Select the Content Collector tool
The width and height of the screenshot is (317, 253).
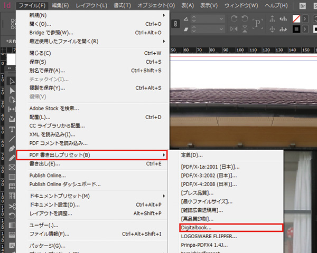pos(12,119)
